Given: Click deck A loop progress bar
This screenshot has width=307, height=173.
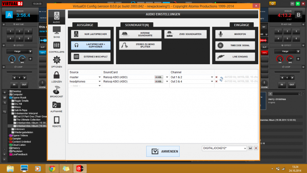Looking at the screenshot, I should pos(20,72).
